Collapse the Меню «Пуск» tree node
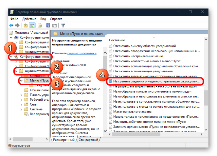217x156 pixels. (x=21, y=80)
